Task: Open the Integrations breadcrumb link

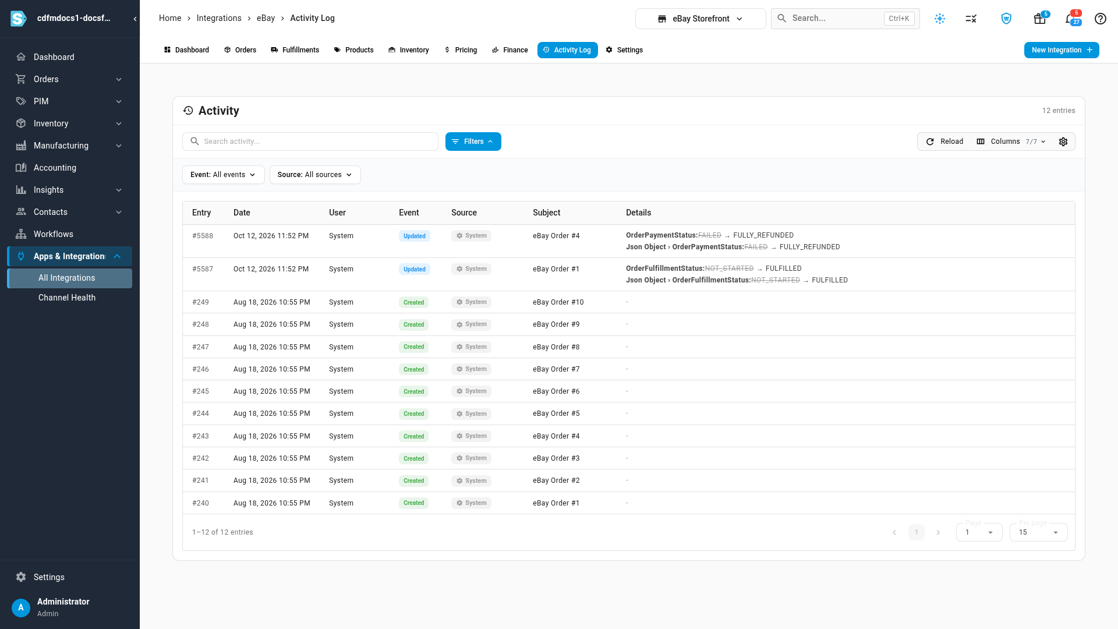Action: pyautogui.click(x=219, y=18)
